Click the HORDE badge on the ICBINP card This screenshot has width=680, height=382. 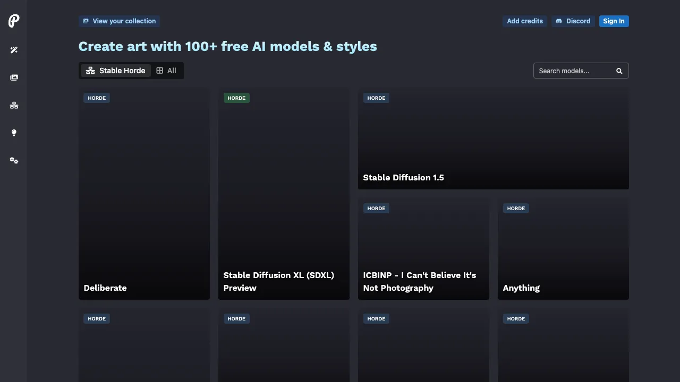click(376, 209)
